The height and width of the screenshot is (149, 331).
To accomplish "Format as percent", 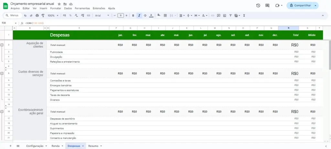I will [x=70, y=15].
